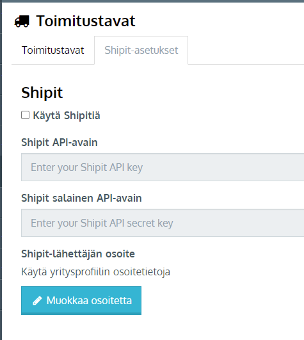Enable the Käytä Shipitiä checkbox
The width and height of the screenshot is (304, 340).
click(x=26, y=115)
